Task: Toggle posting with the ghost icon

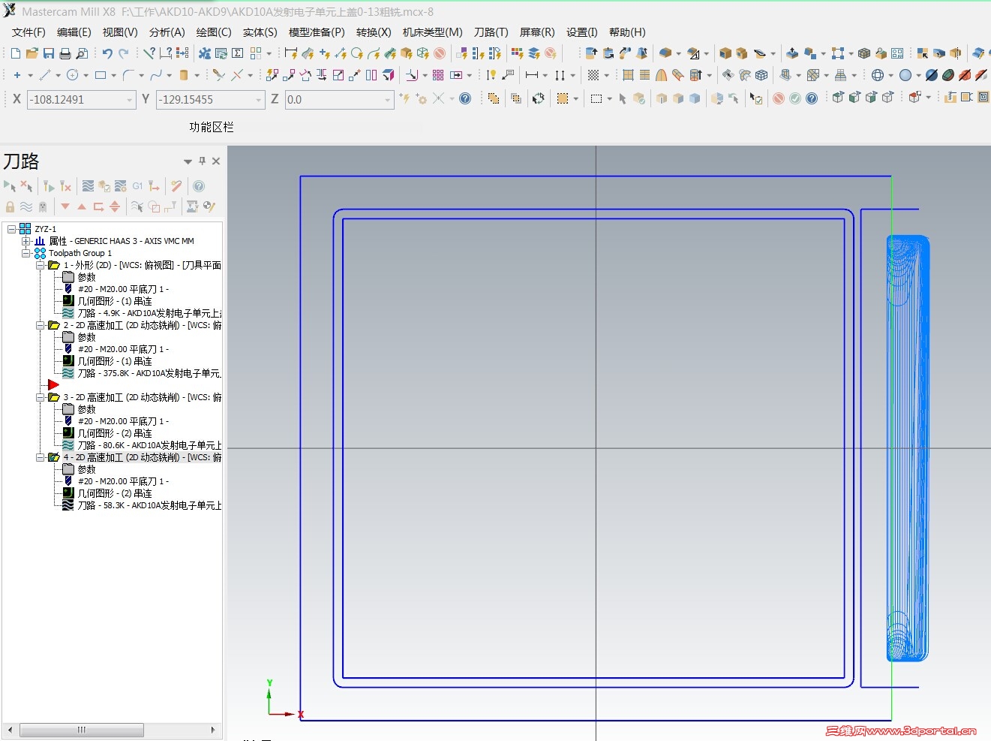Action: coord(43,206)
